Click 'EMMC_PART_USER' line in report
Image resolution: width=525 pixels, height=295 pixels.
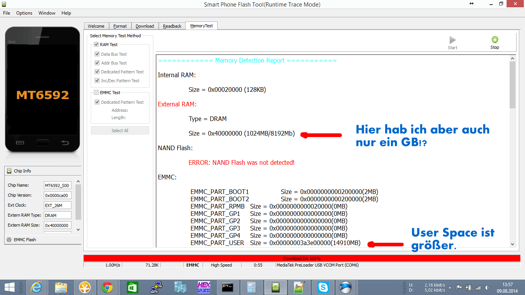(275, 243)
